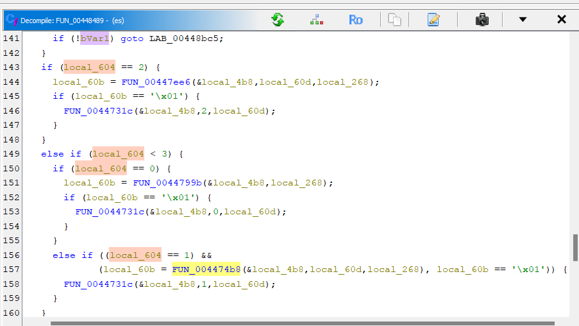Select the bVar1 variable on line 141

[94, 39]
